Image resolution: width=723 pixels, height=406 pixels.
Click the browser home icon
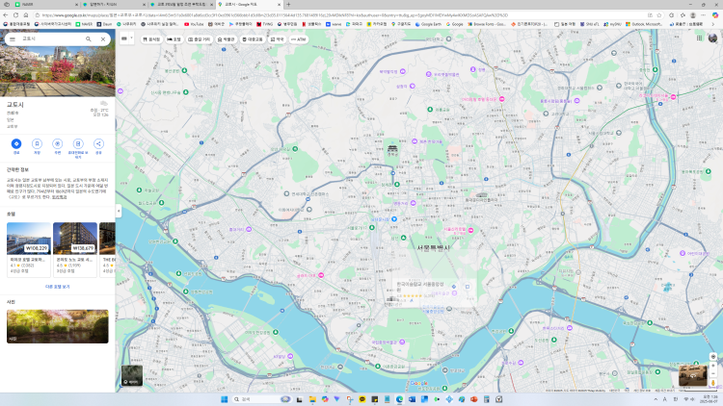(26, 15)
